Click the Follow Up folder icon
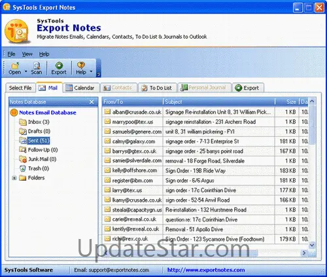Screen dimensions: 327x277 [x=23, y=150]
